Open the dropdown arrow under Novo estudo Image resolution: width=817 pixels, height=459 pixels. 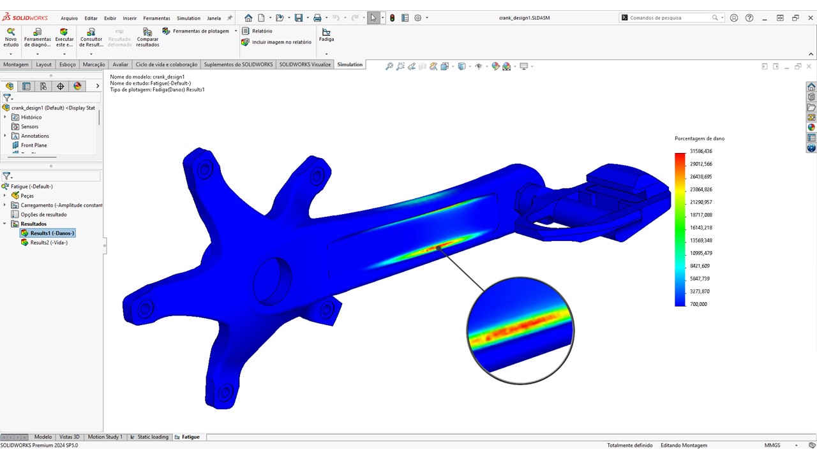pos(11,54)
